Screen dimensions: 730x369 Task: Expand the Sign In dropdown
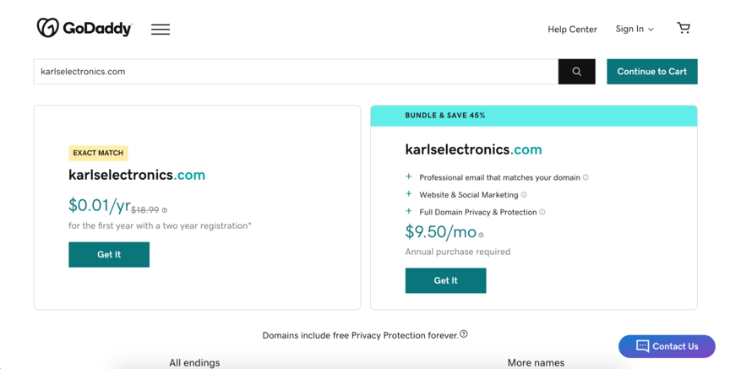click(x=635, y=29)
